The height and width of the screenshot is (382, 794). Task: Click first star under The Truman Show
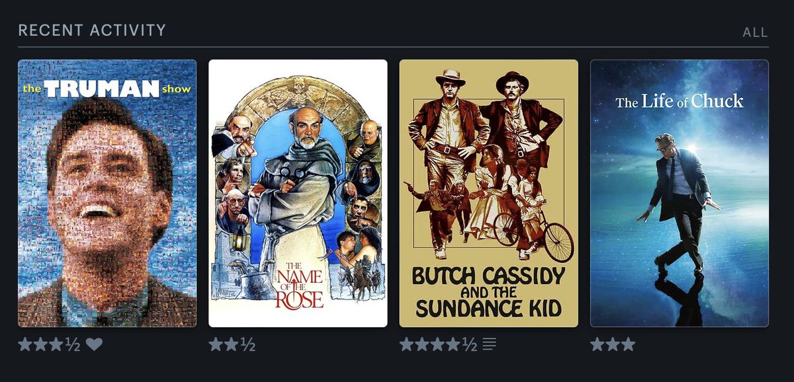click(x=26, y=344)
